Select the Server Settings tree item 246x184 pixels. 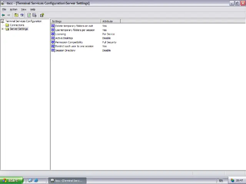click(x=19, y=29)
